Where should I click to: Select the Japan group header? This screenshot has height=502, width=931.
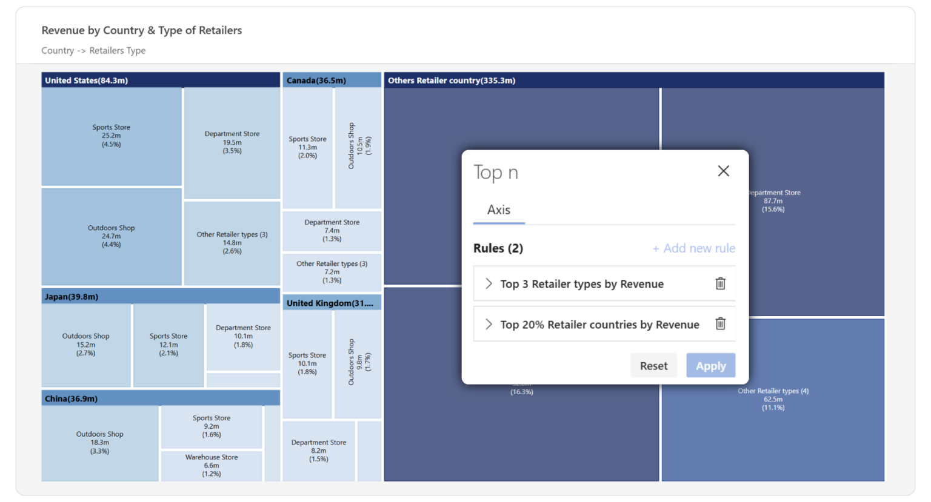coord(160,296)
